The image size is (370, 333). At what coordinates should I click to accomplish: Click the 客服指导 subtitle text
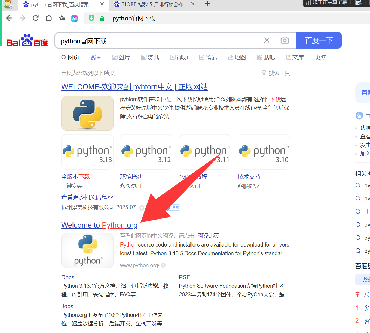click(248, 186)
